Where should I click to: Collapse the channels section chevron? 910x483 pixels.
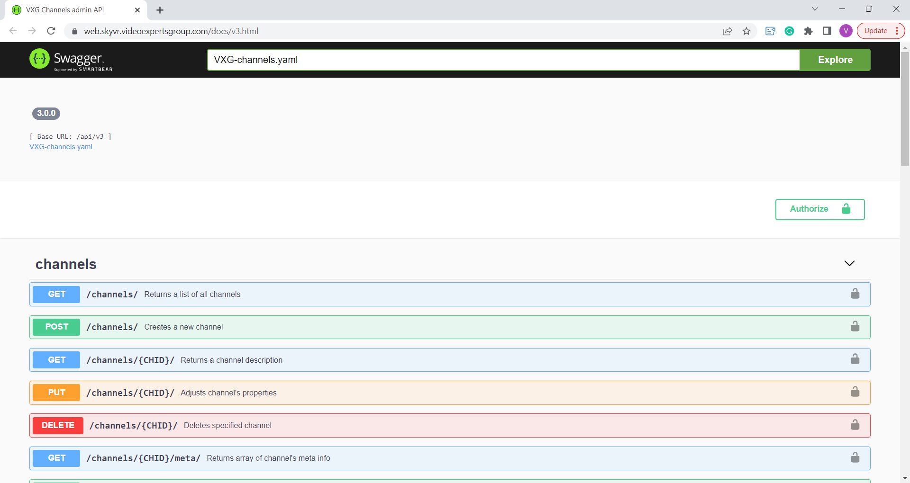click(x=849, y=263)
